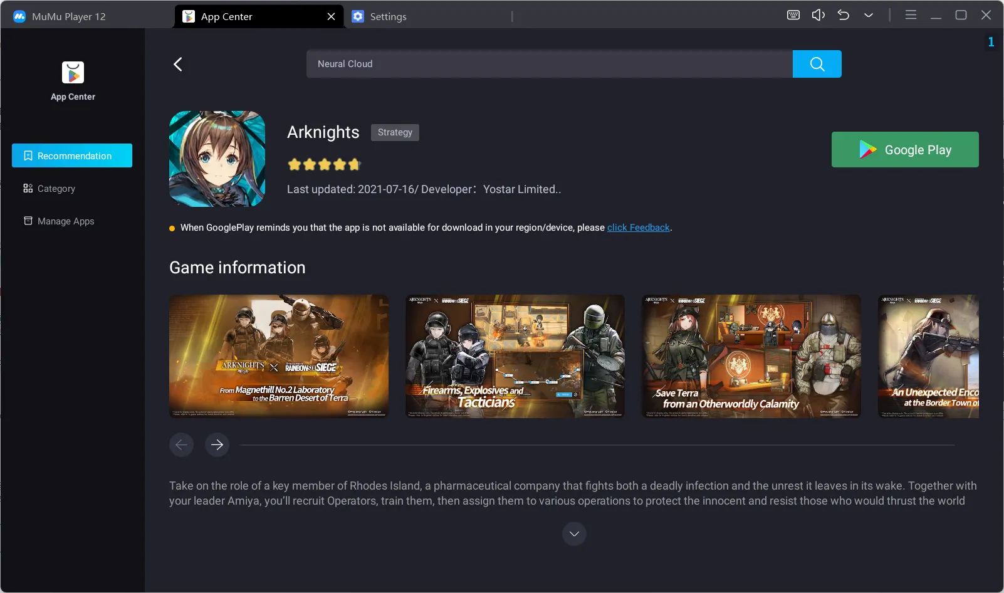This screenshot has height=593, width=1004.
Task: Show previous screenshots with left arrow
Action: coord(181,444)
